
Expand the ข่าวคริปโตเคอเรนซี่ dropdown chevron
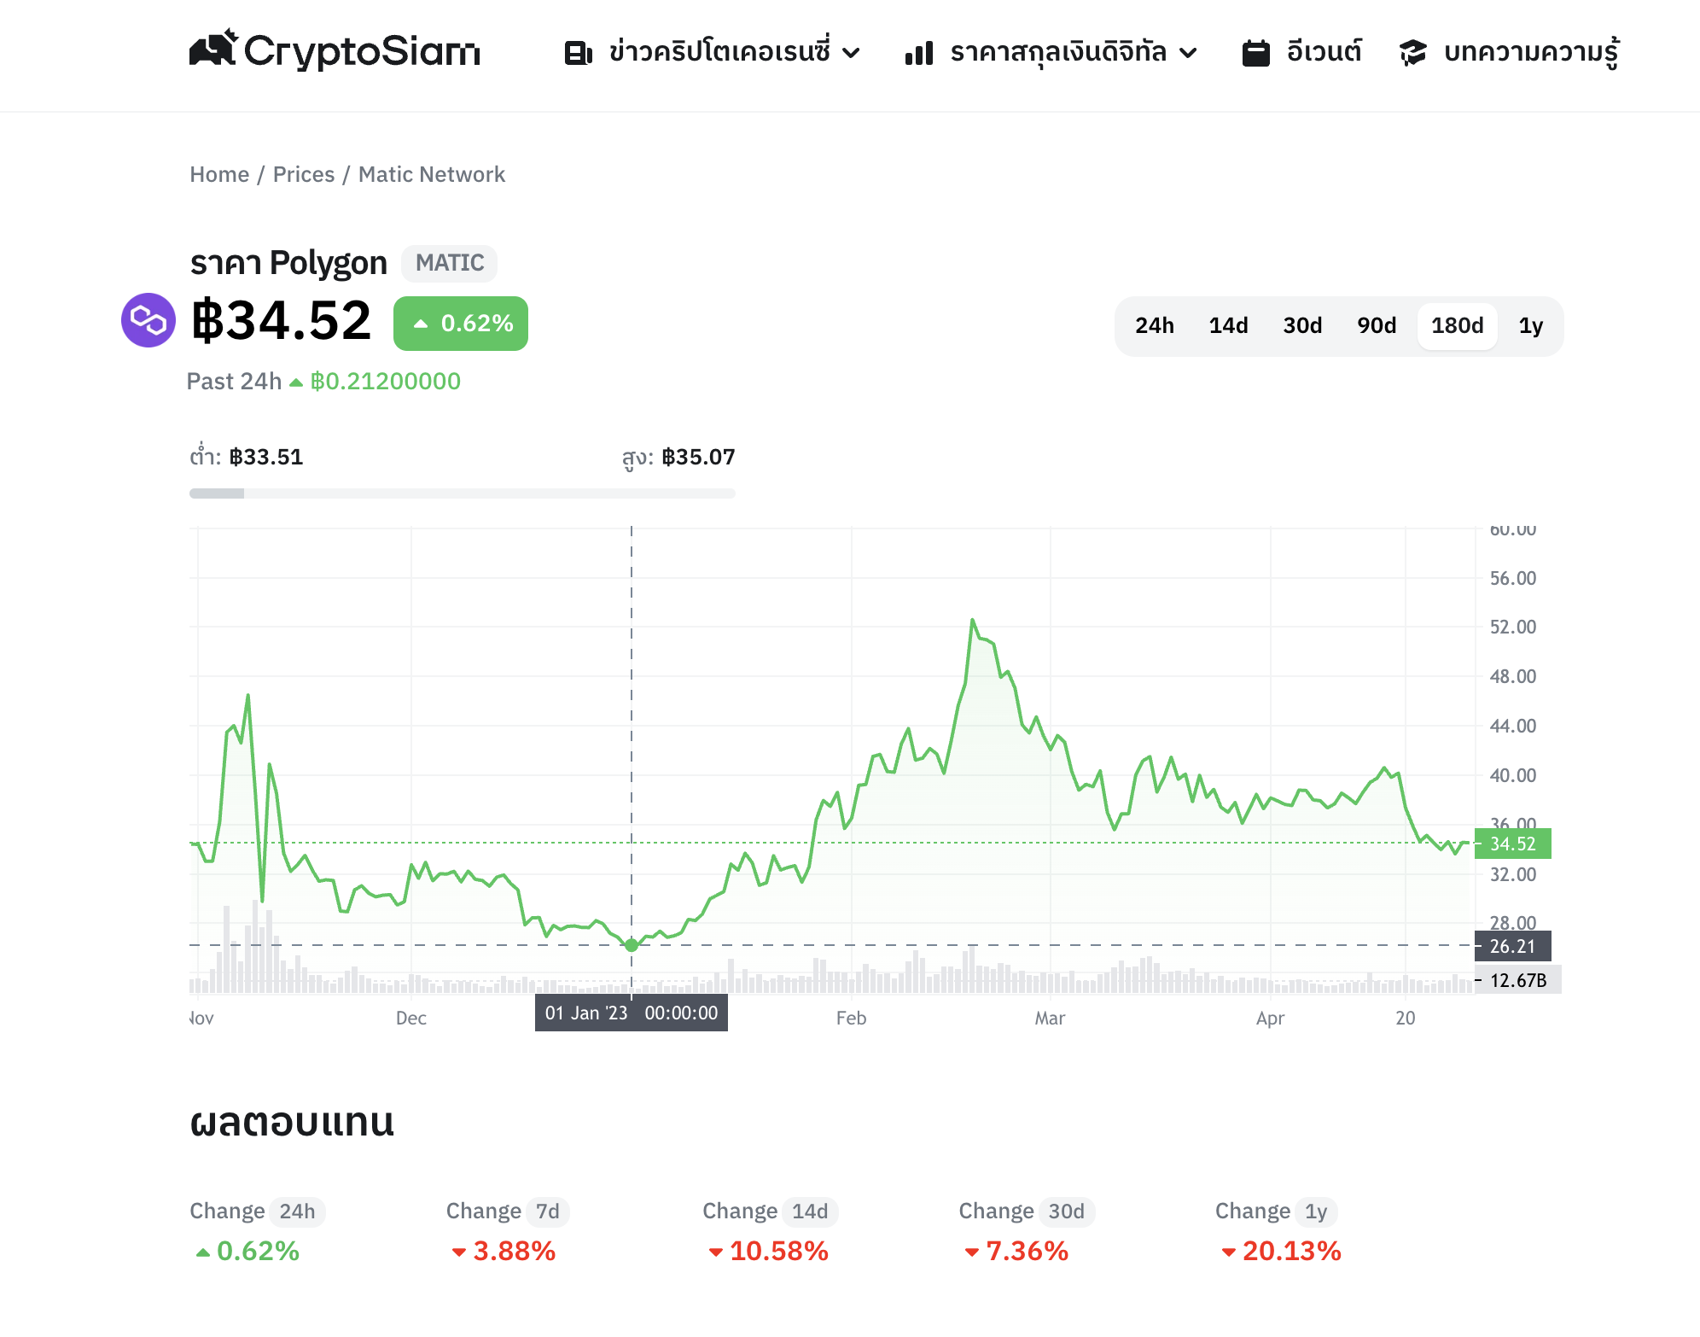click(x=851, y=53)
